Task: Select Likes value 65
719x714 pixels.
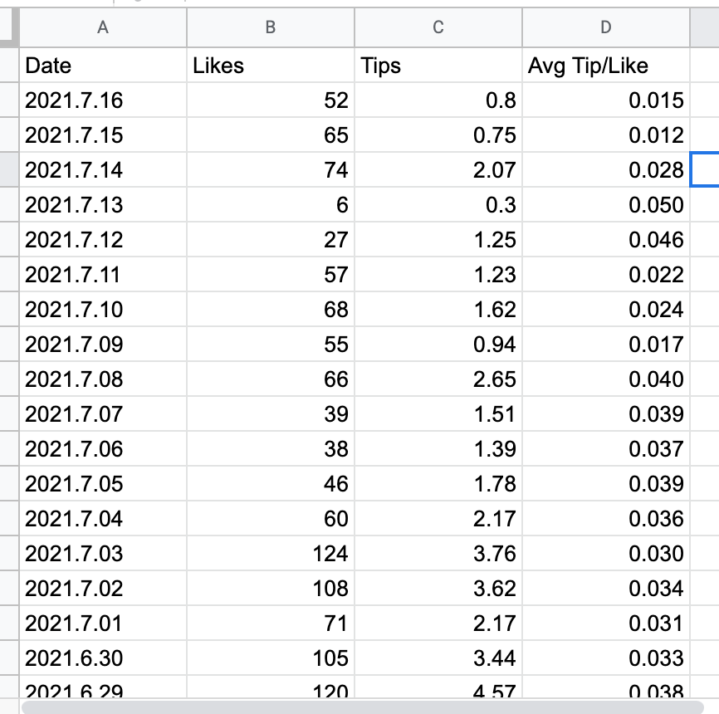Action: pyautogui.click(x=271, y=134)
